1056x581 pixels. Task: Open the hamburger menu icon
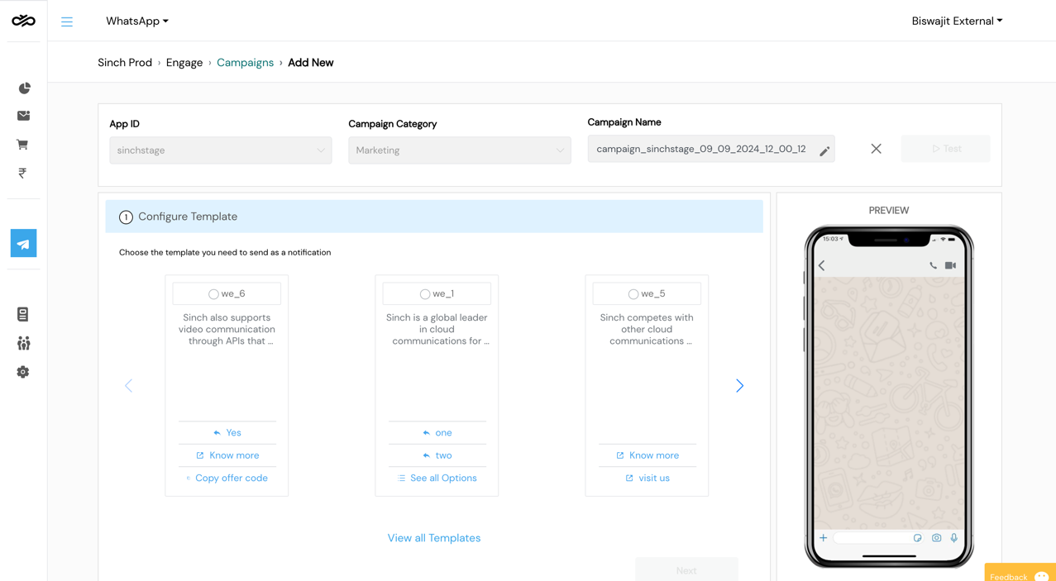tap(67, 21)
